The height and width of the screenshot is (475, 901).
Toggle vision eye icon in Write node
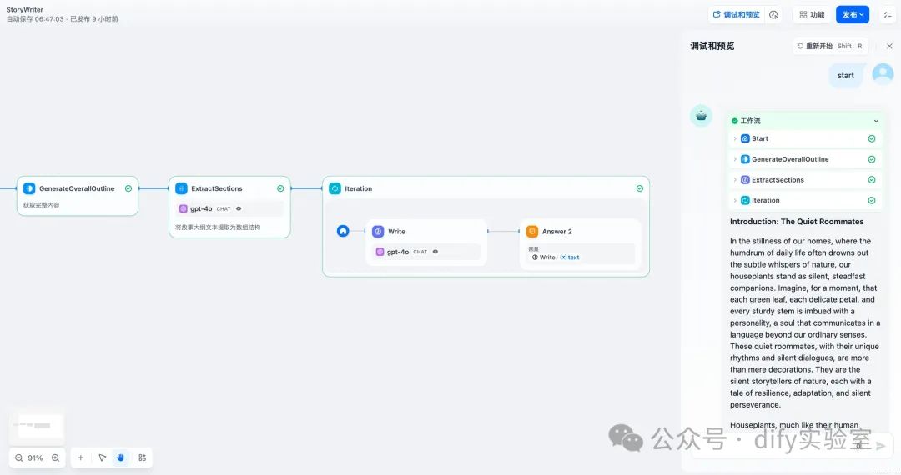pos(435,252)
